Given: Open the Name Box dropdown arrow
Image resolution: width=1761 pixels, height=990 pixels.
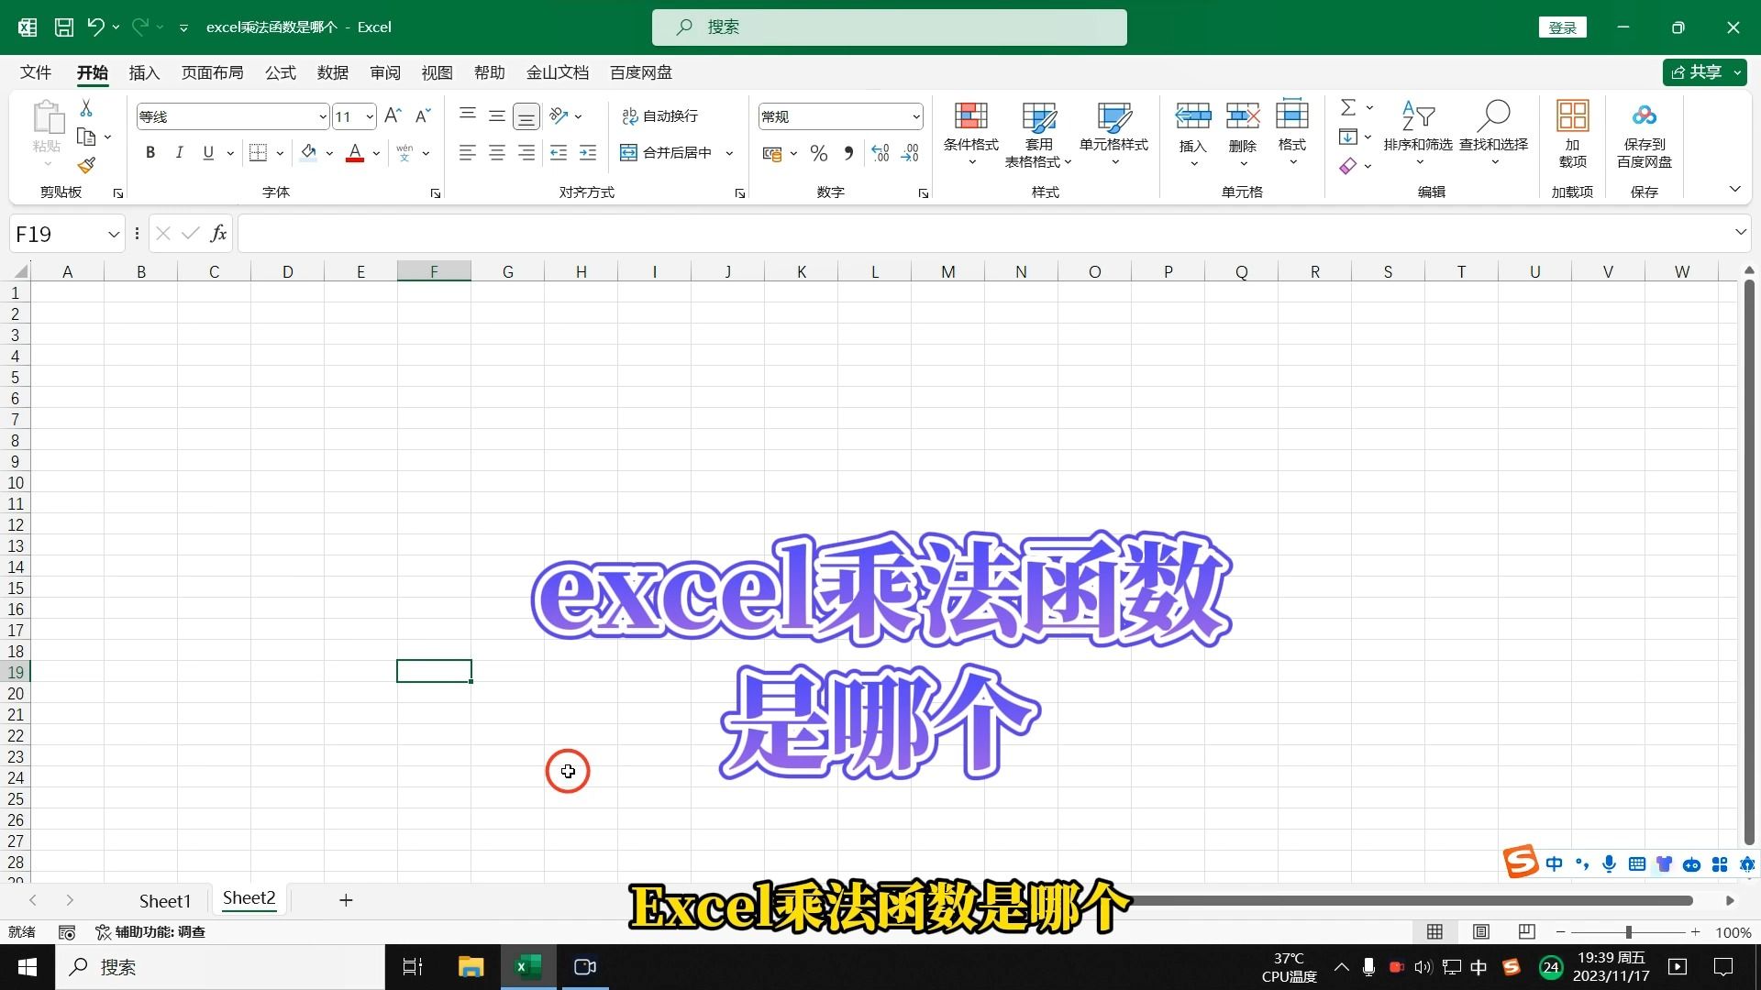Looking at the screenshot, I should pyautogui.click(x=114, y=235).
